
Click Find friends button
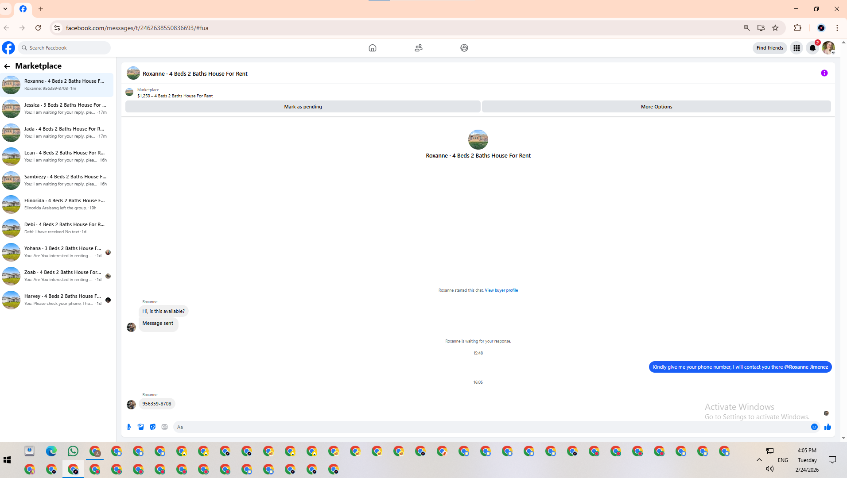click(x=769, y=48)
